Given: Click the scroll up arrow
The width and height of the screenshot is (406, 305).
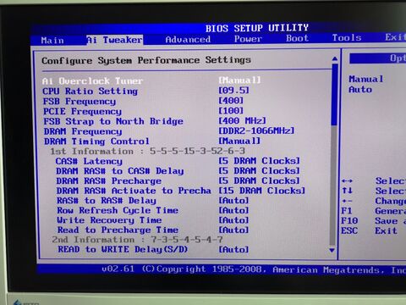Looking at the screenshot, I should coord(335,58).
